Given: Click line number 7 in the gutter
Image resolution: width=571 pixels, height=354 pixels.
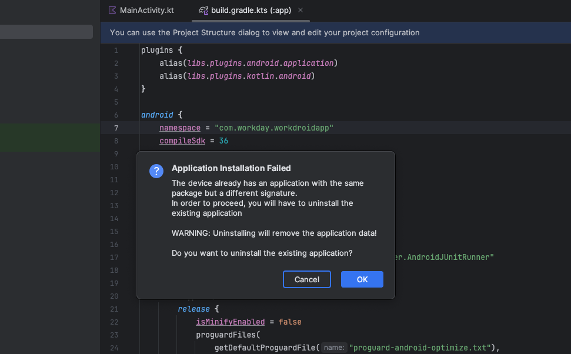Looking at the screenshot, I should coord(116,128).
